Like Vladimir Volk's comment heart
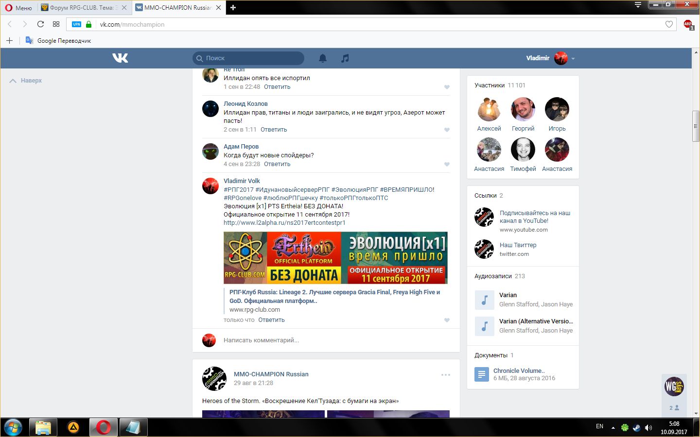Screen dimensions: 700x437 (x=447, y=320)
